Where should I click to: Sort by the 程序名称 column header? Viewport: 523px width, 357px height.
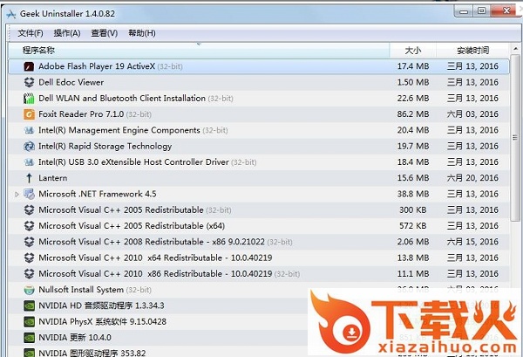[x=199, y=51]
